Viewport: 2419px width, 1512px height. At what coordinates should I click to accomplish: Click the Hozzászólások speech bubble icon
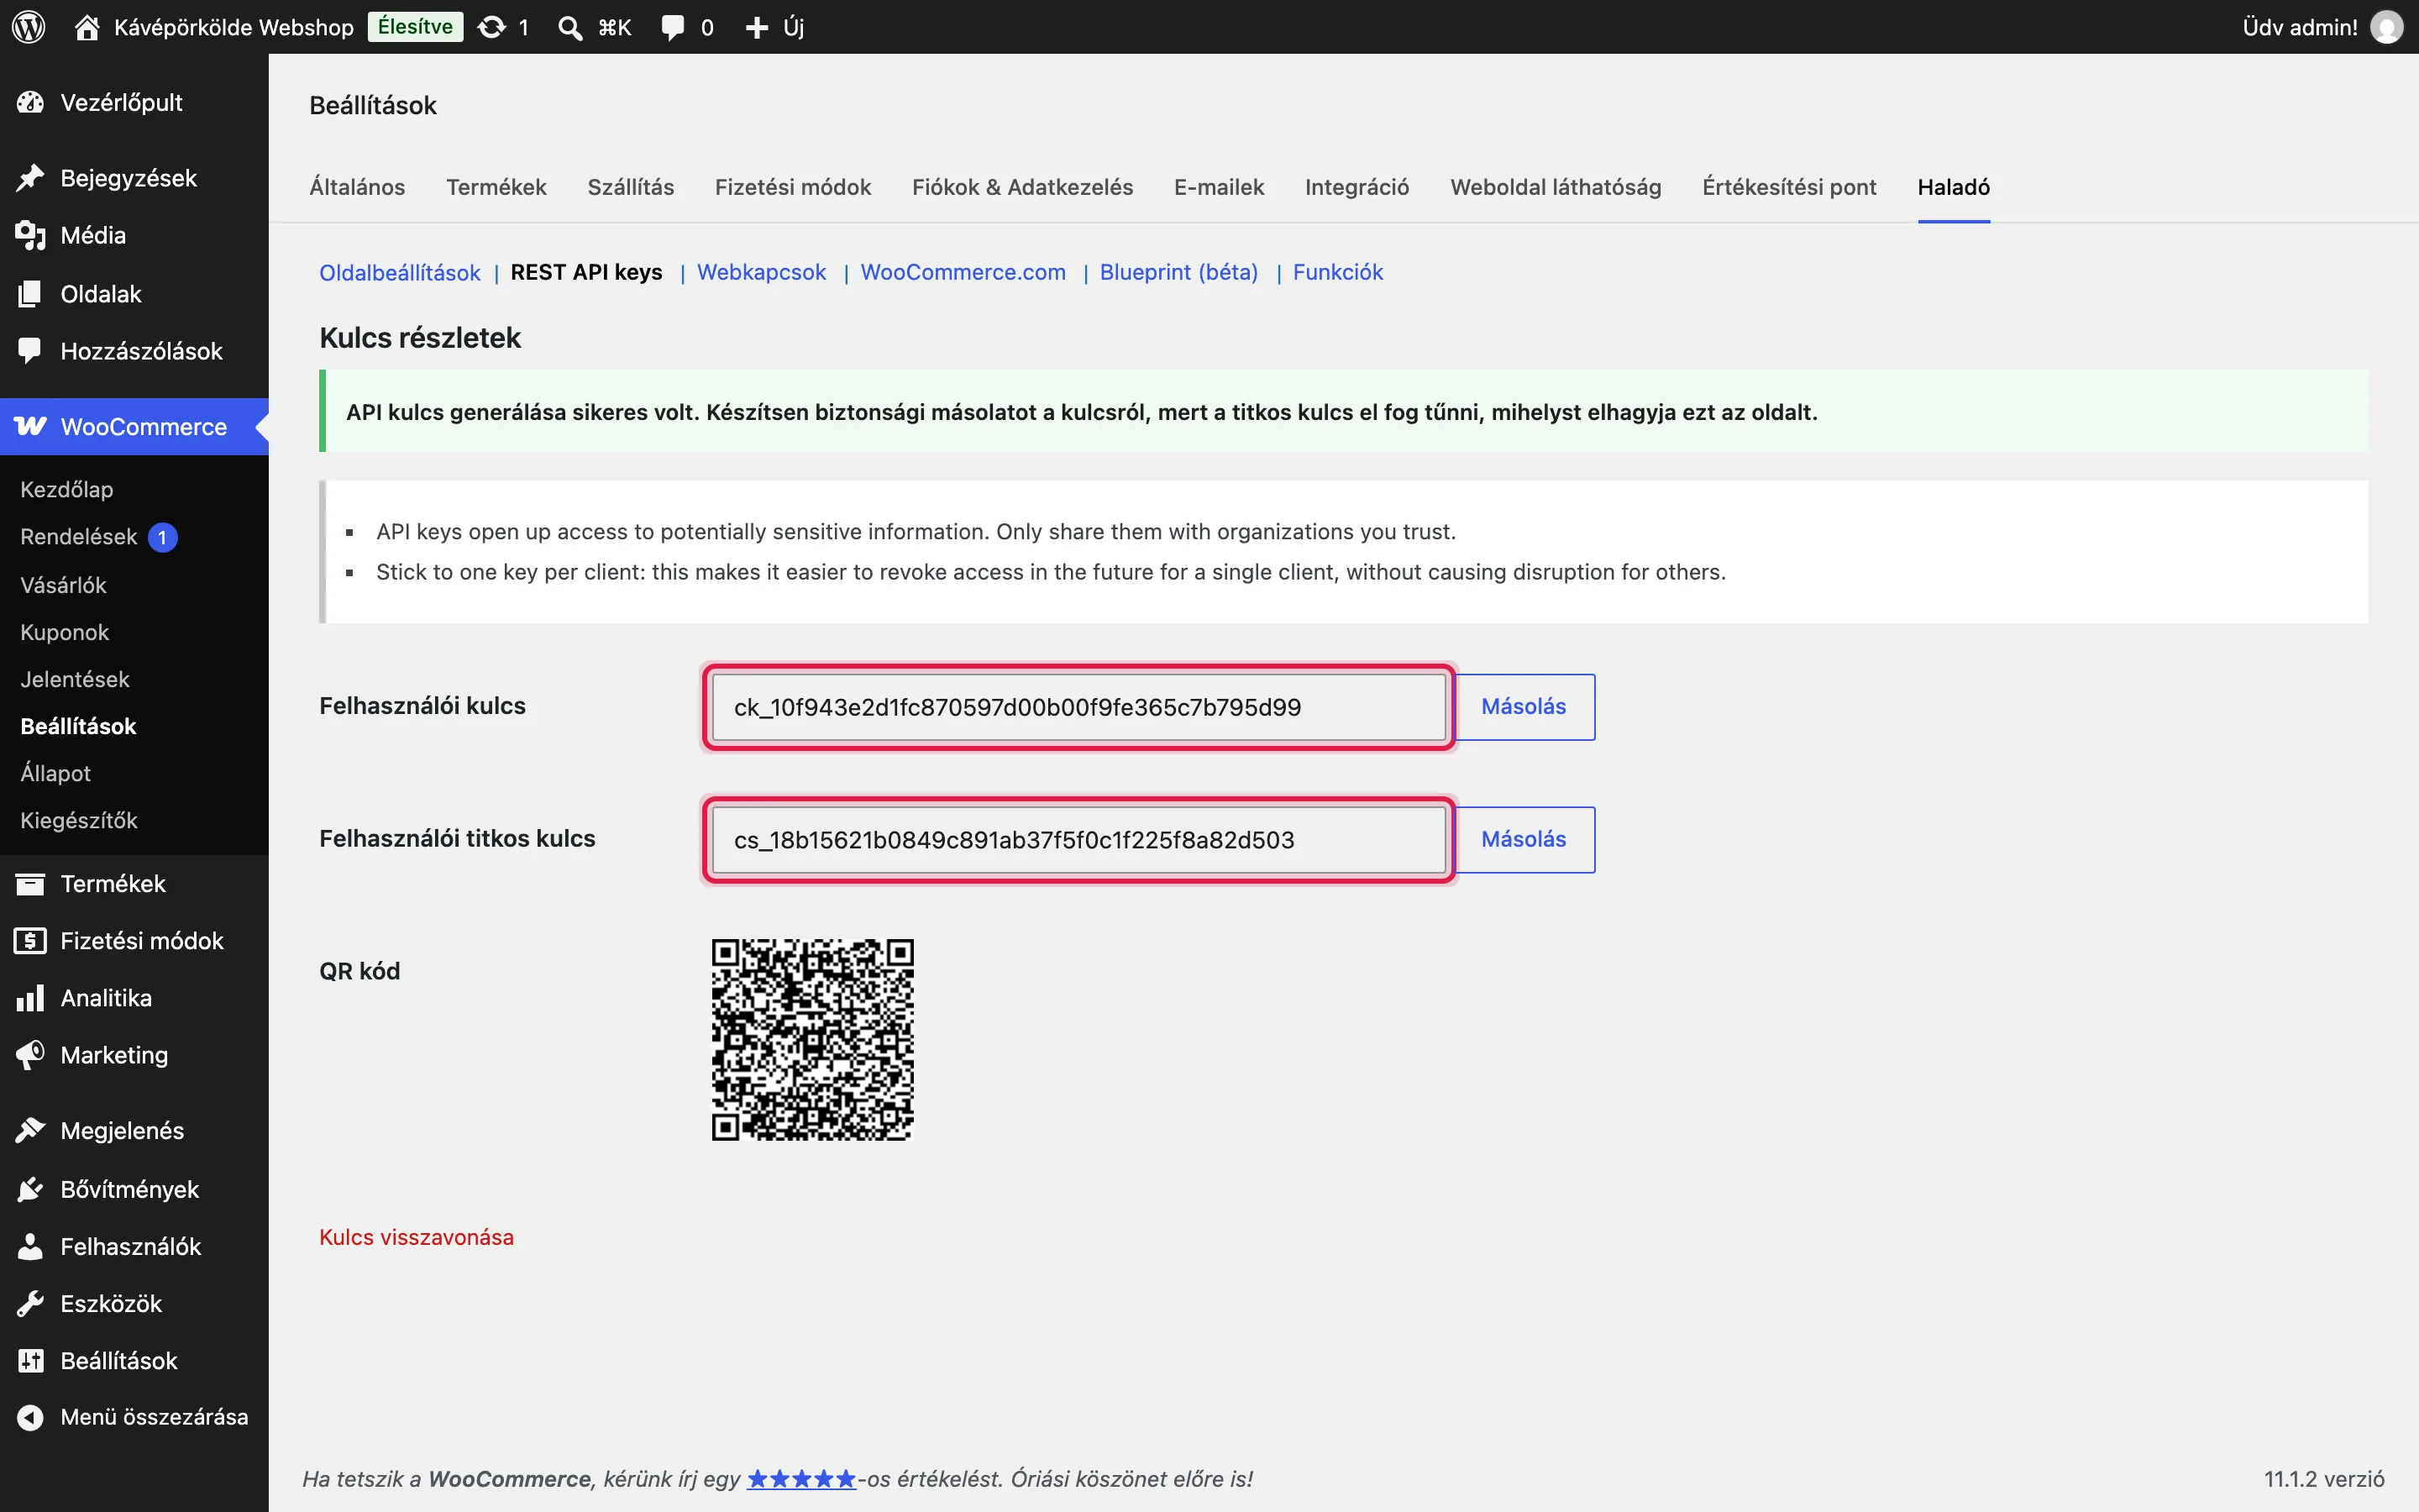[x=31, y=350]
